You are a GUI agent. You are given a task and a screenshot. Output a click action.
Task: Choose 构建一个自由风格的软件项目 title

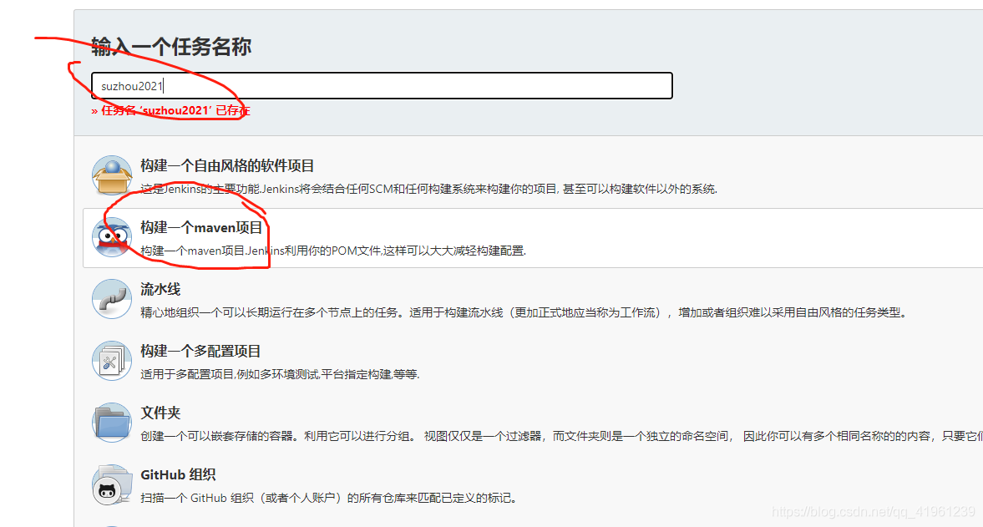pyautogui.click(x=227, y=166)
